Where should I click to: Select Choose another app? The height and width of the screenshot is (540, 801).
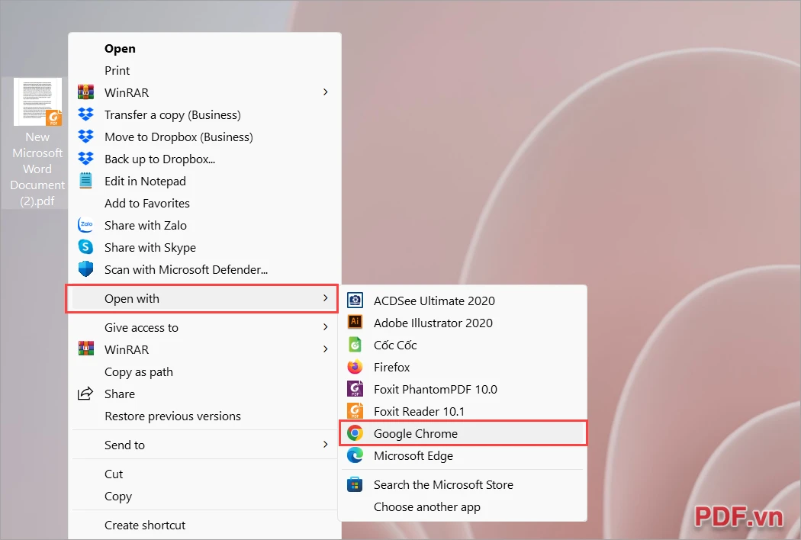(463, 506)
